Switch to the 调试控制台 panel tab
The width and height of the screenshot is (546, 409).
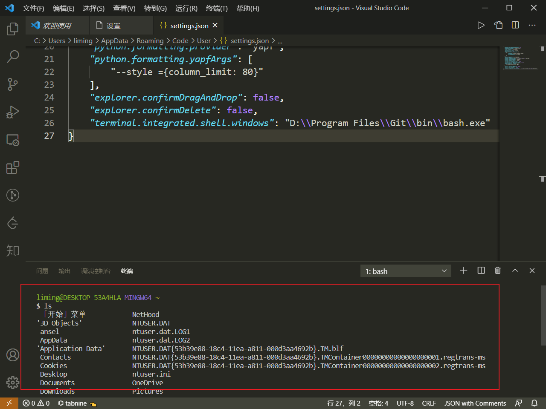(x=96, y=271)
